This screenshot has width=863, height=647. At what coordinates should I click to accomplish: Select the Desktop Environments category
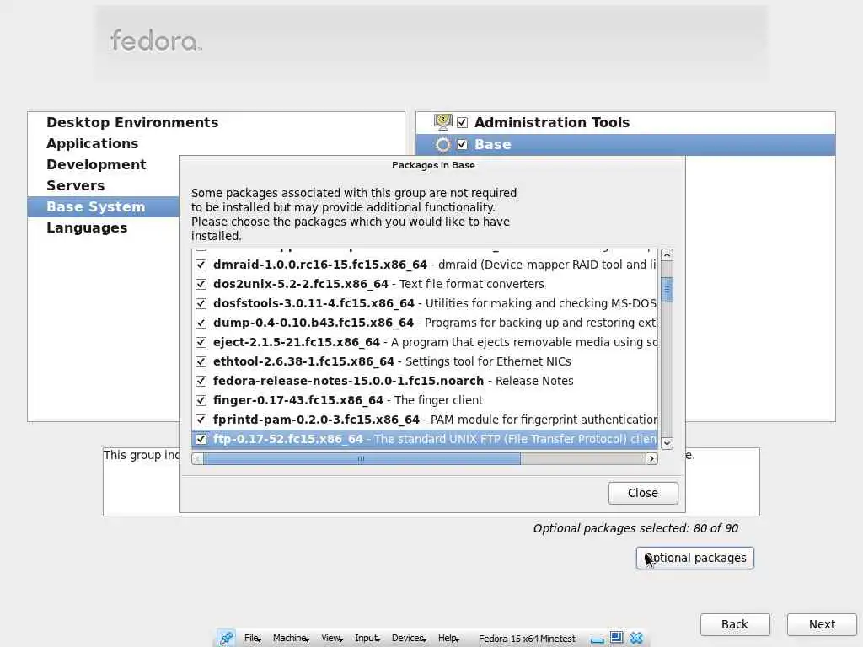pos(132,122)
